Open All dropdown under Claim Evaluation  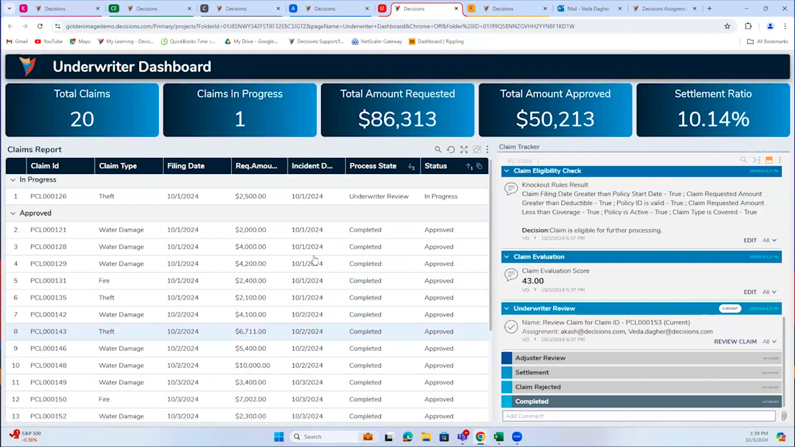click(x=770, y=292)
